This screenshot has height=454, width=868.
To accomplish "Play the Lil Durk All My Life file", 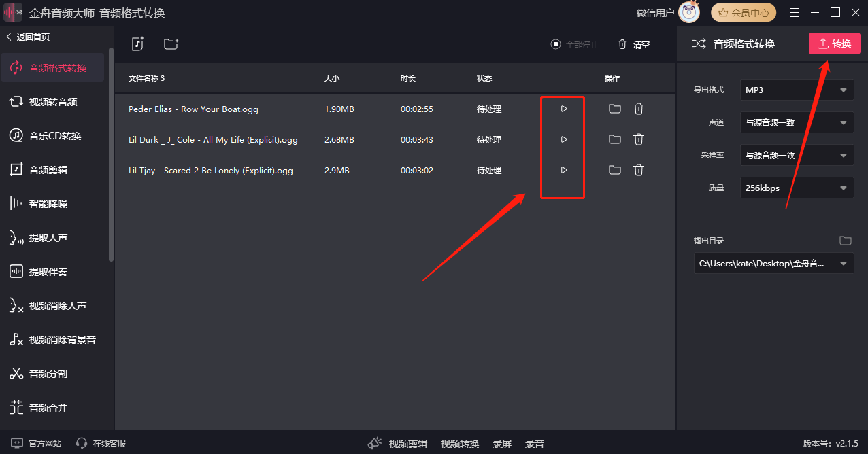I will click(563, 139).
